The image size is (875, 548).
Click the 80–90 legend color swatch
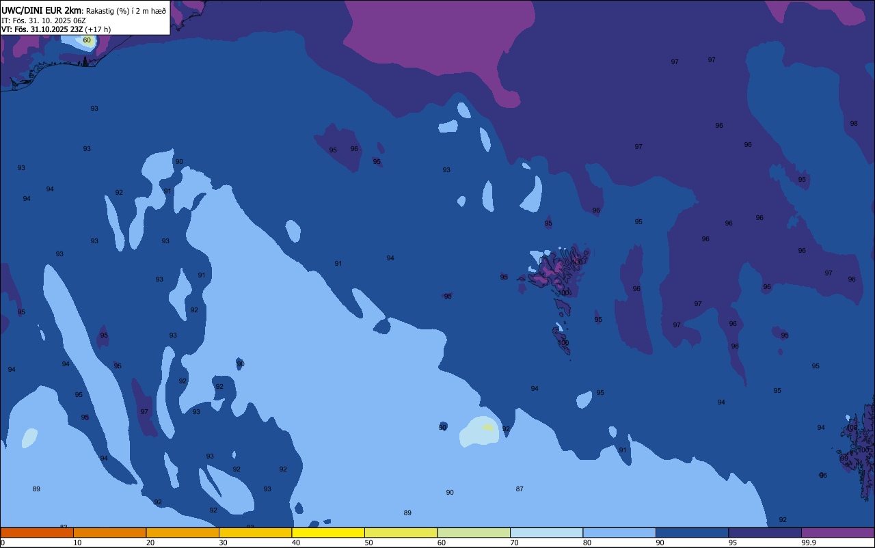(619, 532)
